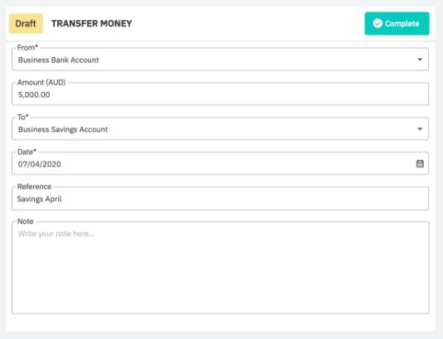Click the Date* field label

[26, 152]
